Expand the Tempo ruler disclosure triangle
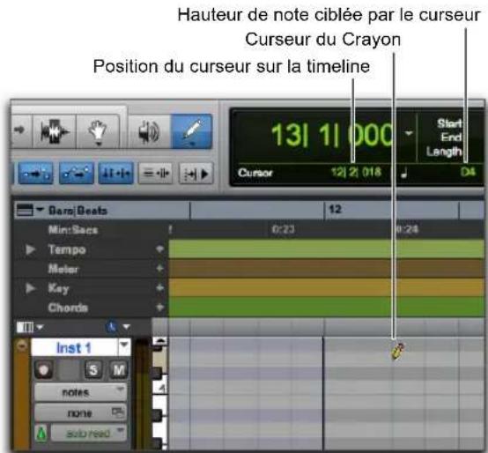The width and height of the screenshot is (488, 453). tap(31, 249)
